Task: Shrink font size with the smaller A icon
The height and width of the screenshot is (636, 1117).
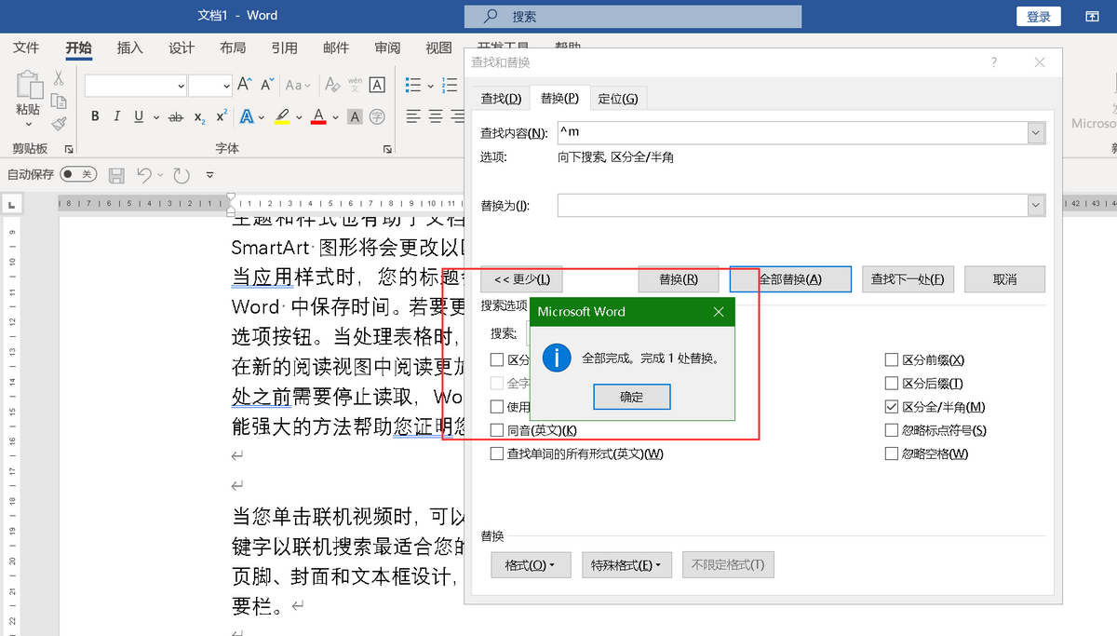Action: click(x=267, y=85)
